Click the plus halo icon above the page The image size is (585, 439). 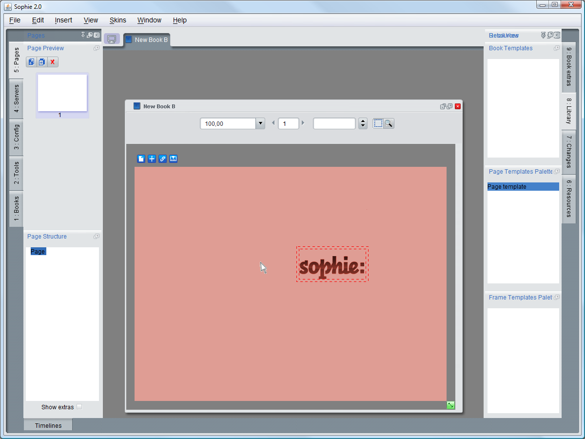152,159
